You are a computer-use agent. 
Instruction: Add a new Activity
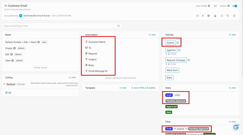[x=232, y=35]
